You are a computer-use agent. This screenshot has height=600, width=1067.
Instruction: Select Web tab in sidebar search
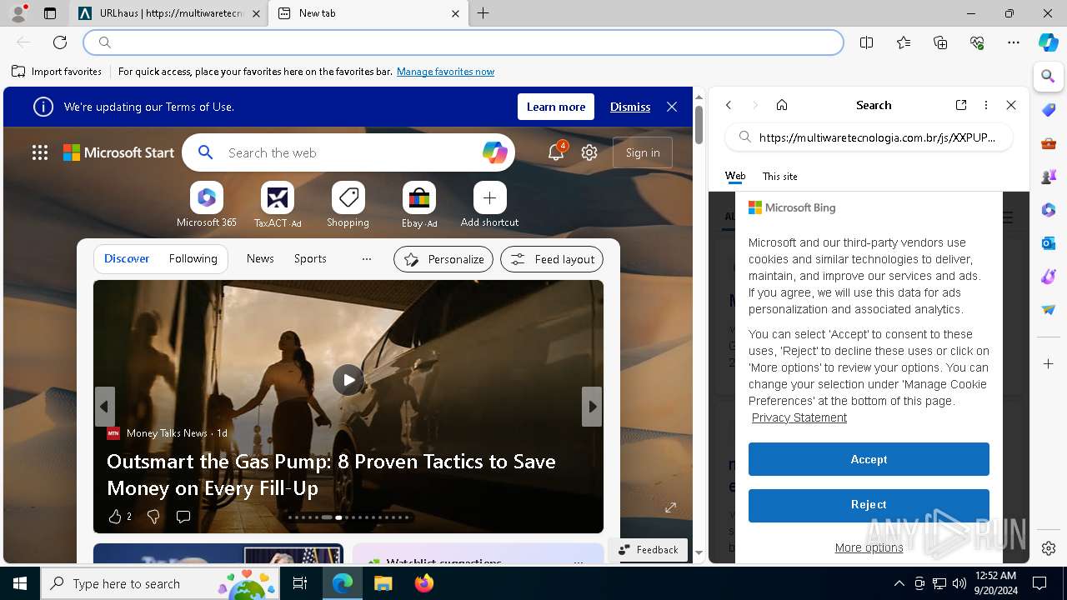click(735, 176)
